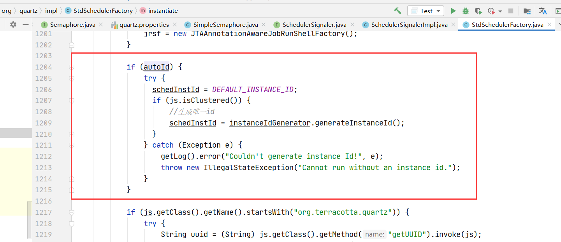561x242 pixels.
Task: Fold the isClustered if block at line 1207
Action: click(x=72, y=101)
